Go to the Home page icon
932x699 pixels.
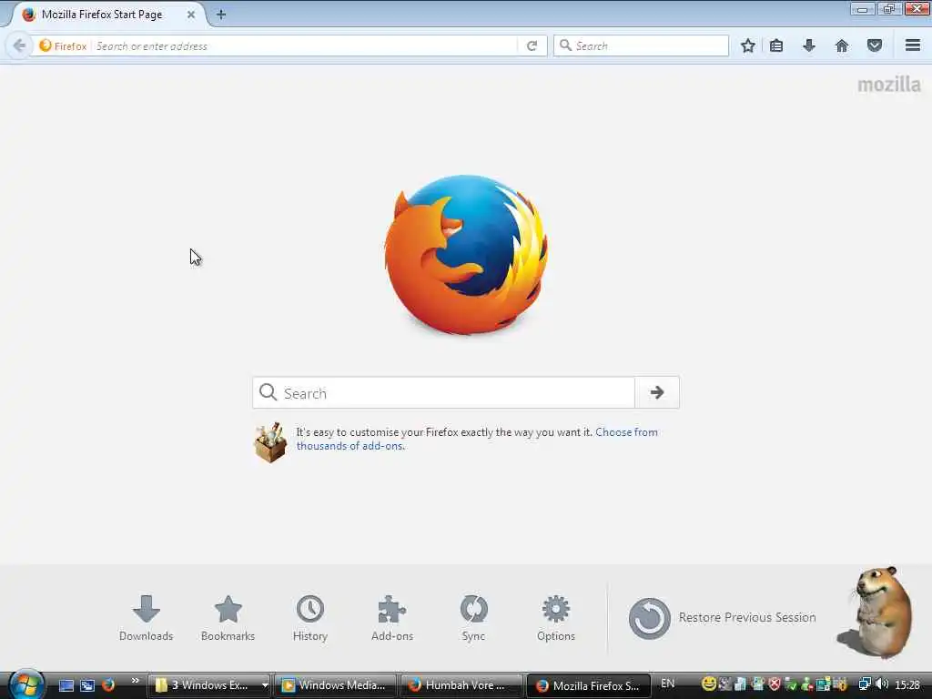click(x=842, y=46)
